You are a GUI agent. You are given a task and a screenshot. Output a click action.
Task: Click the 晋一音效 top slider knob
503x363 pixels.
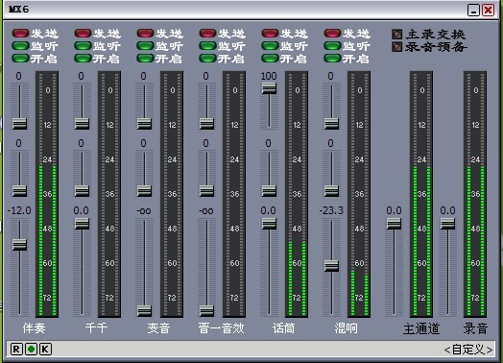(206, 124)
